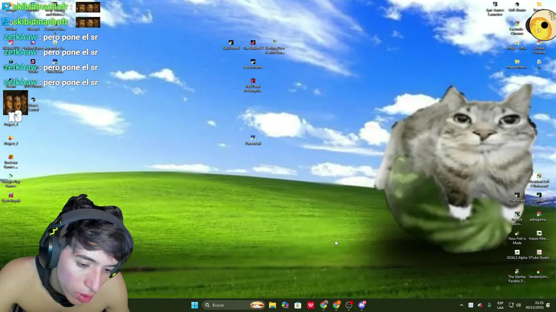Select the Red Dead Redemption shortcut
The image size is (556, 312).
click(253, 85)
